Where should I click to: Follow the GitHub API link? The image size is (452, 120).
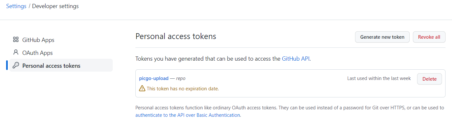[296, 59]
